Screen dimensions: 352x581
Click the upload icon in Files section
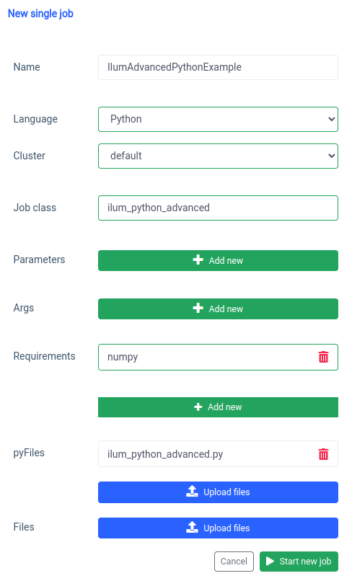(192, 527)
